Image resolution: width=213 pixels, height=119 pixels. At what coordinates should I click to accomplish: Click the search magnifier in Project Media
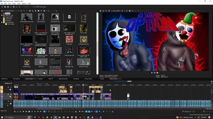coord(49,11)
